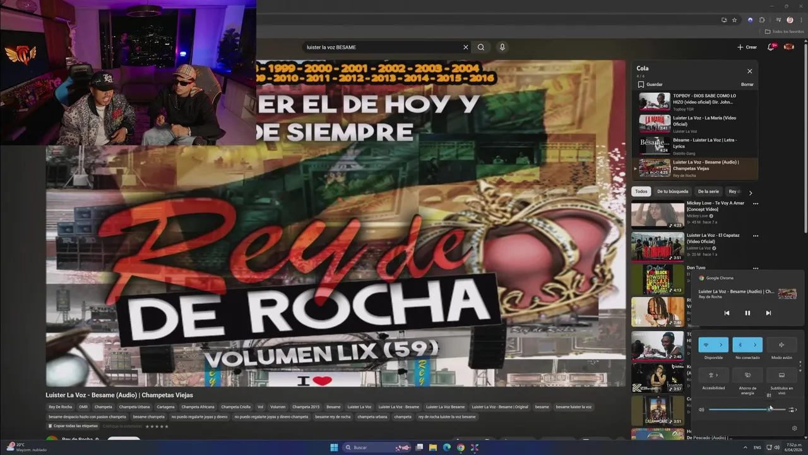Save the queue with Guardar
This screenshot has height=455, width=808.
point(650,84)
